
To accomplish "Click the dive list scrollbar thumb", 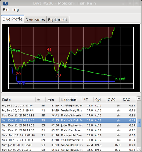I will 139,123.
